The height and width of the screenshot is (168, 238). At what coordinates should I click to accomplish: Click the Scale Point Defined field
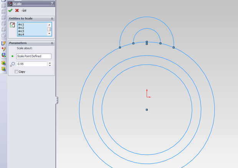pyautogui.click(x=34, y=56)
